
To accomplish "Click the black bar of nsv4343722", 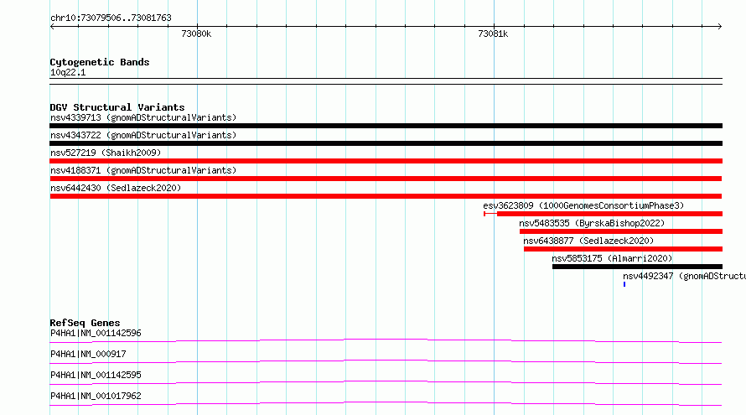I will click(x=386, y=143).
